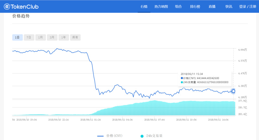Image resolution: width=259 pixels, height=140 pixels.
Task: Open the 行情 market tab
Action: pos(144,7)
